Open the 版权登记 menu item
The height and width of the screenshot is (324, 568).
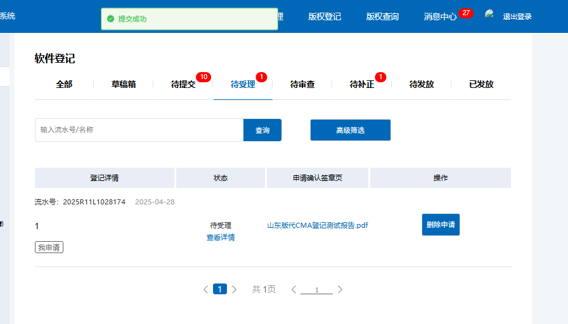coord(325,16)
